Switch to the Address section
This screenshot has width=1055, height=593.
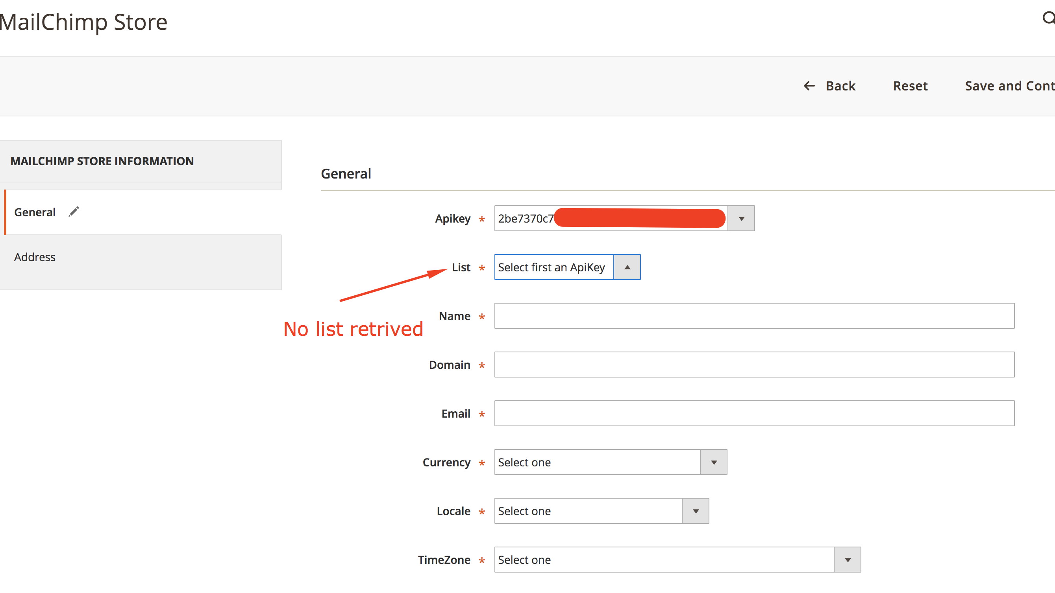click(35, 257)
